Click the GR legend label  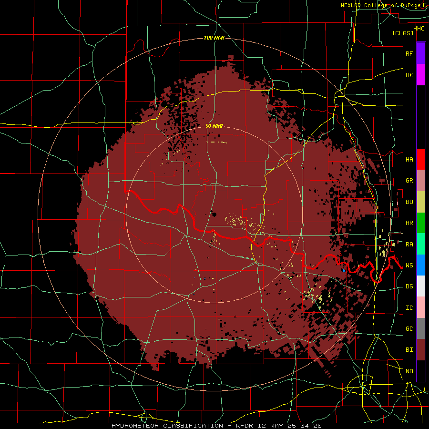click(409, 181)
